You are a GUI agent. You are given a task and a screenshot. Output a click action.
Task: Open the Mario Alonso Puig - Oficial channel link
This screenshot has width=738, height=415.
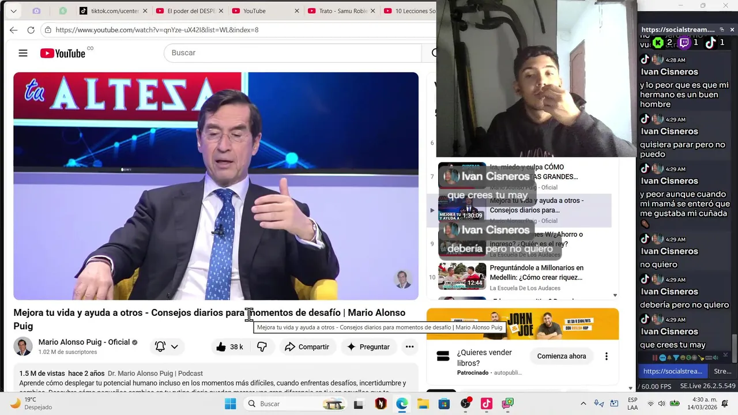tap(84, 342)
